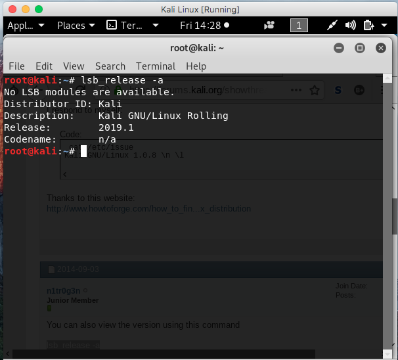
Task: Click the terminal cursor at the prompt
Action: (83, 151)
